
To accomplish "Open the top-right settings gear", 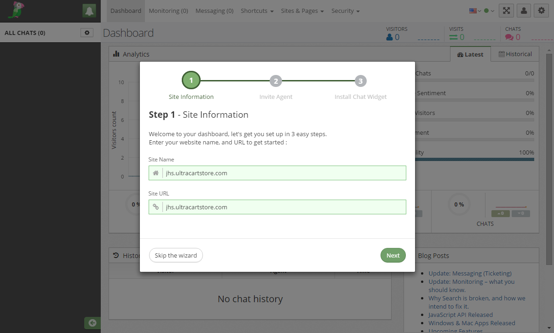I will tap(542, 11).
